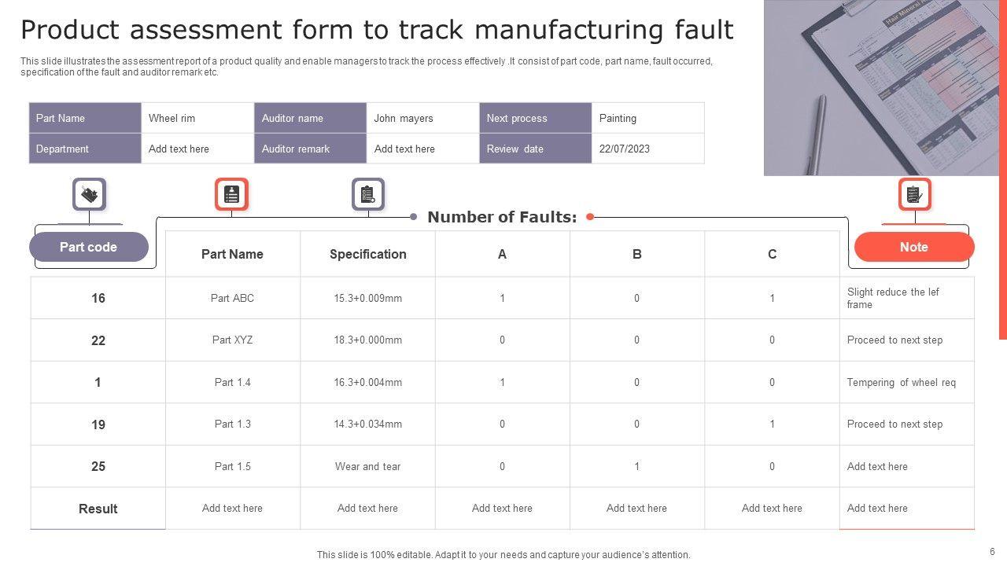
Task: Click the note-and-pencil icon above Note
Action: pyautogui.click(x=914, y=194)
